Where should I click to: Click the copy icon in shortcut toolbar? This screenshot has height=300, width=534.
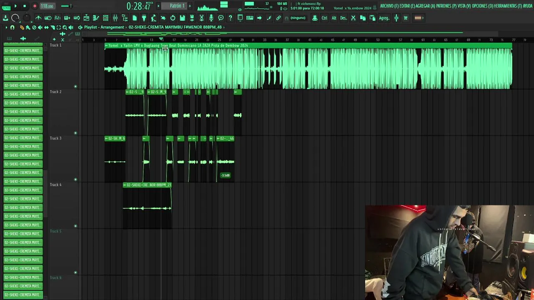363,18
